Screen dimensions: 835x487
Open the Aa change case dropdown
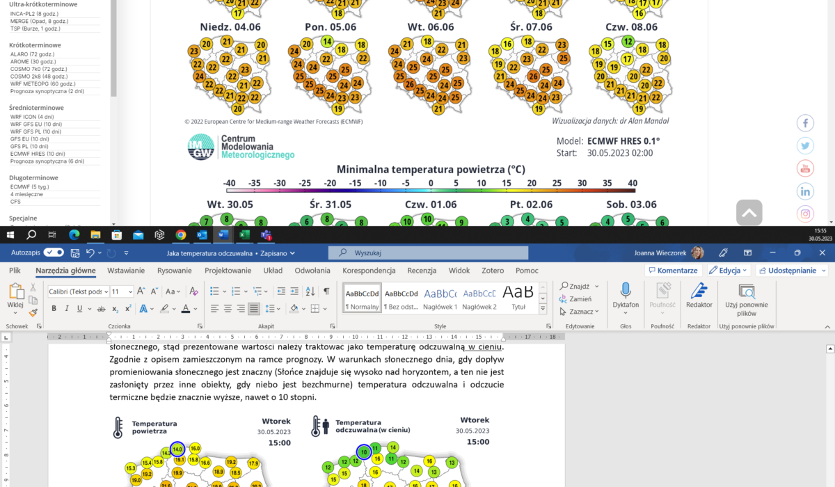(x=172, y=292)
